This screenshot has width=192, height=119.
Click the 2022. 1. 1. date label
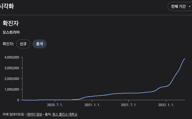[166, 105]
